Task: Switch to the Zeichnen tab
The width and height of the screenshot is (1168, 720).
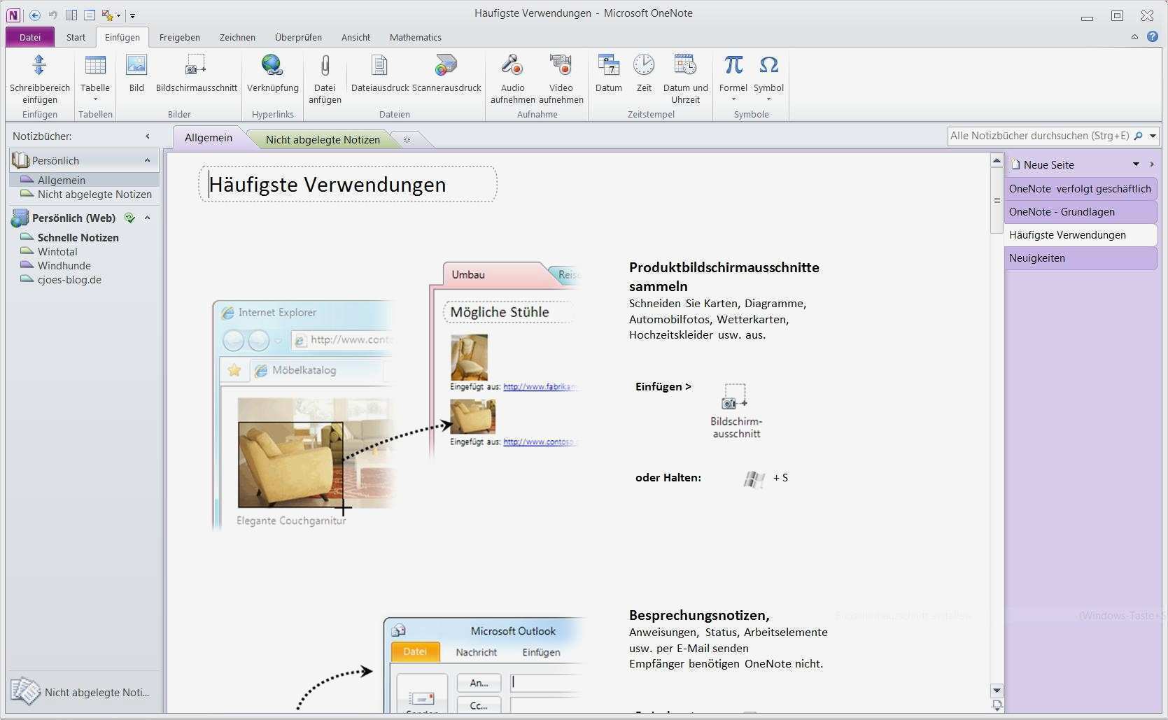Action: pyautogui.click(x=237, y=37)
